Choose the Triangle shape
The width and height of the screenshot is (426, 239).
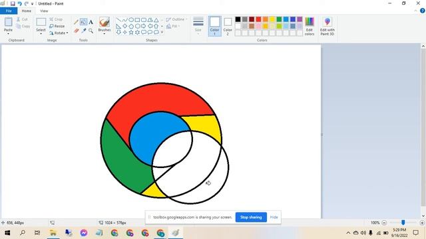click(156, 20)
